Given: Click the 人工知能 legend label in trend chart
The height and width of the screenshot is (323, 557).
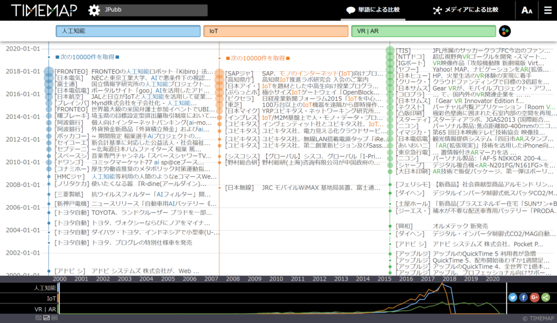Looking at the screenshot, I should click(x=45, y=288).
